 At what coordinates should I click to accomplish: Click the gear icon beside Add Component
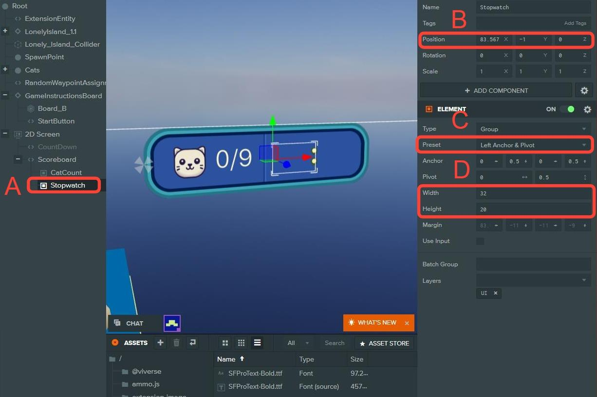[584, 90]
